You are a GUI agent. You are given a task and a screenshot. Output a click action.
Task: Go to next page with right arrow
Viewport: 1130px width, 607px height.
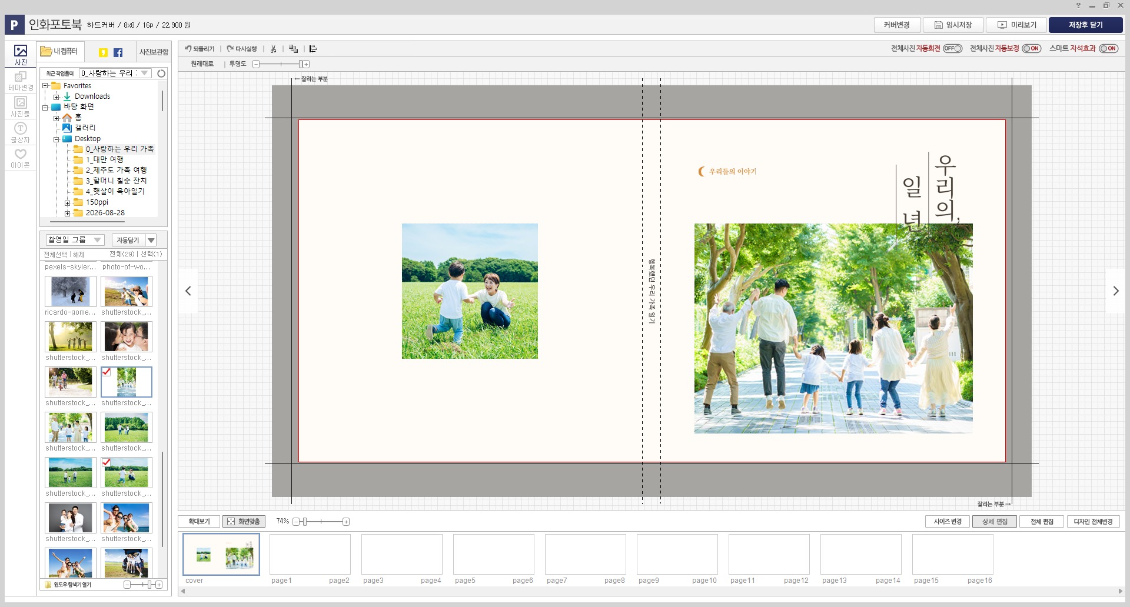[x=1115, y=291]
